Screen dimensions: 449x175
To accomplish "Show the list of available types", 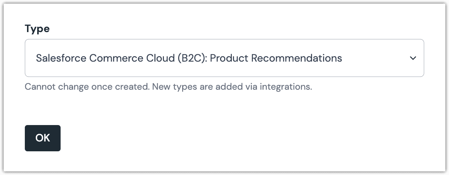I will (x=224, y=58).
